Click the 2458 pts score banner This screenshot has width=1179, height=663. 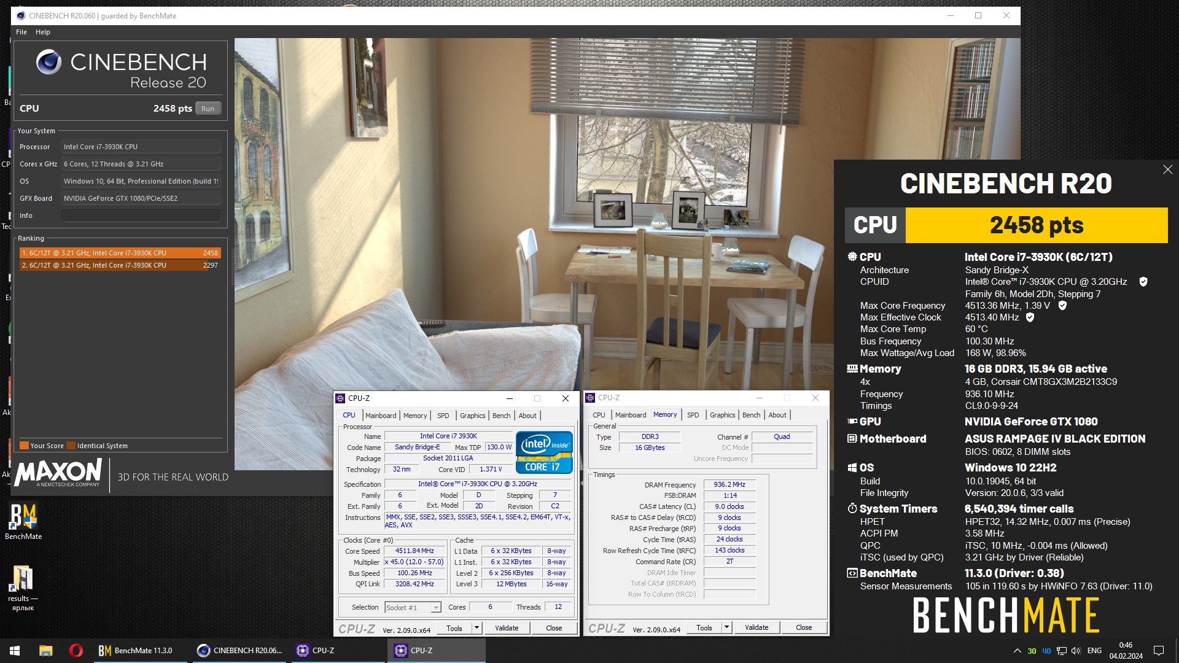[x=1037, y=225]
